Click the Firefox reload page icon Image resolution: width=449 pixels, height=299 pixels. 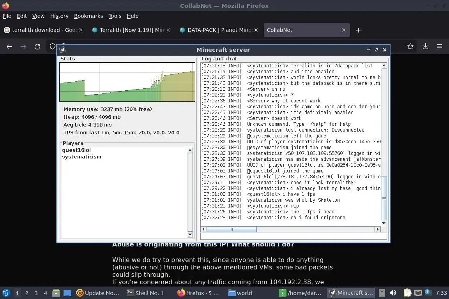[37, 47]
